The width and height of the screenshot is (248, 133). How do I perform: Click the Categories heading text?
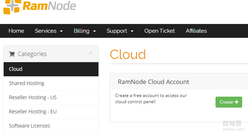[x=32, y=54]
